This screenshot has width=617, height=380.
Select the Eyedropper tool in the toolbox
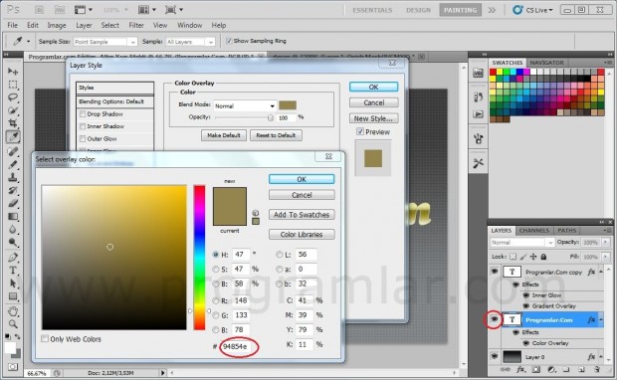pyautogui.click(x=13, y=136)
